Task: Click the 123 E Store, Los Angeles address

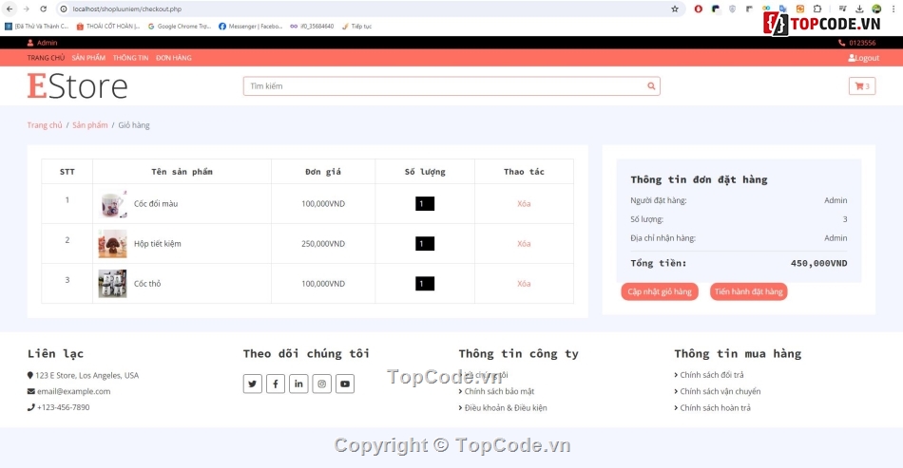Action: click(86, 375)
